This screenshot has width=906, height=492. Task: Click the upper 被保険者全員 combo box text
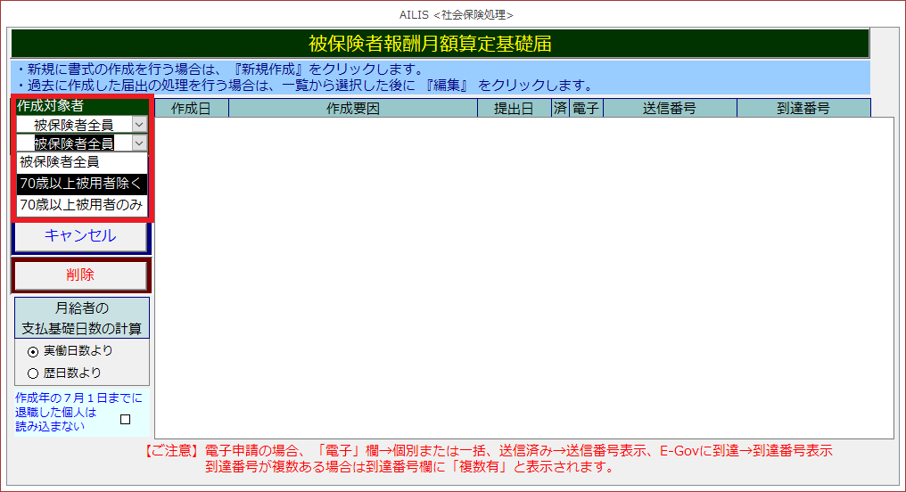pyautogui.click(x=74, y=125)
